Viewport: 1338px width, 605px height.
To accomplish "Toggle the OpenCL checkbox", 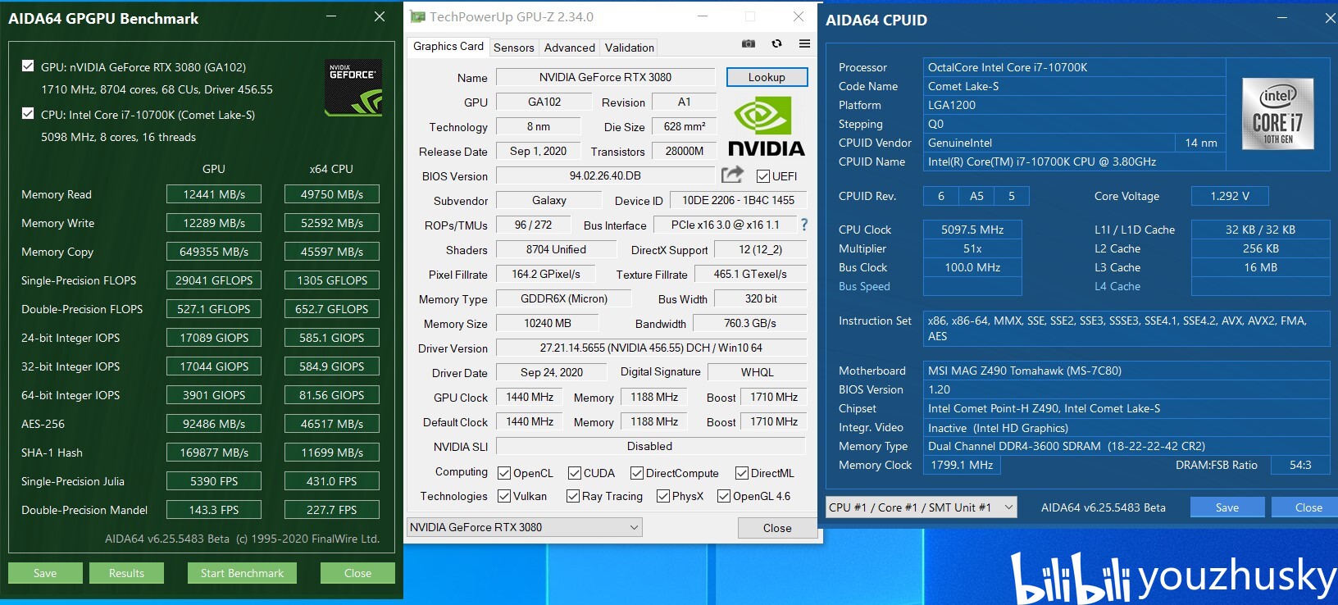I will (504, 473).
